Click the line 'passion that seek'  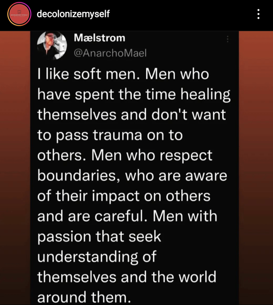coord(99,237)
